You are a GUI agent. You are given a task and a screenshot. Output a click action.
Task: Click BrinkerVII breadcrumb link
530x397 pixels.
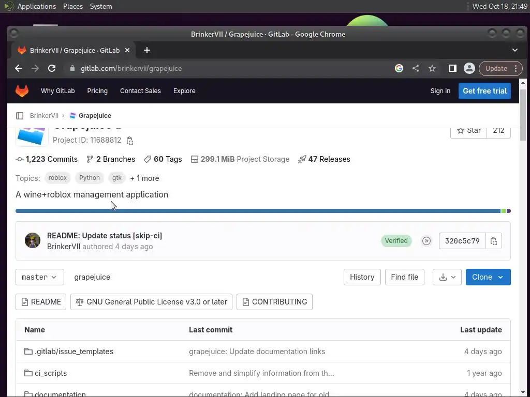(x=45, y=116)
